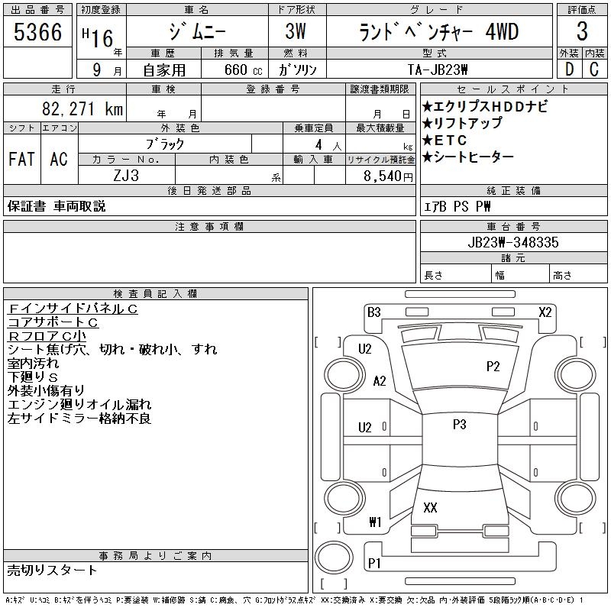This screenshot has height=611, width=611.
Task: Click inspector note コアサポートC
Action: tap(53, 322)
